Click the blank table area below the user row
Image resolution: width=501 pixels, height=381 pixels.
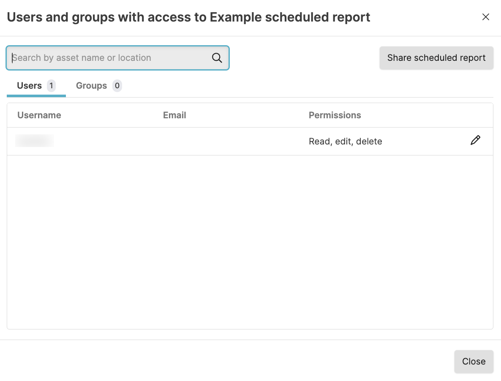click(x=249, y=241)
